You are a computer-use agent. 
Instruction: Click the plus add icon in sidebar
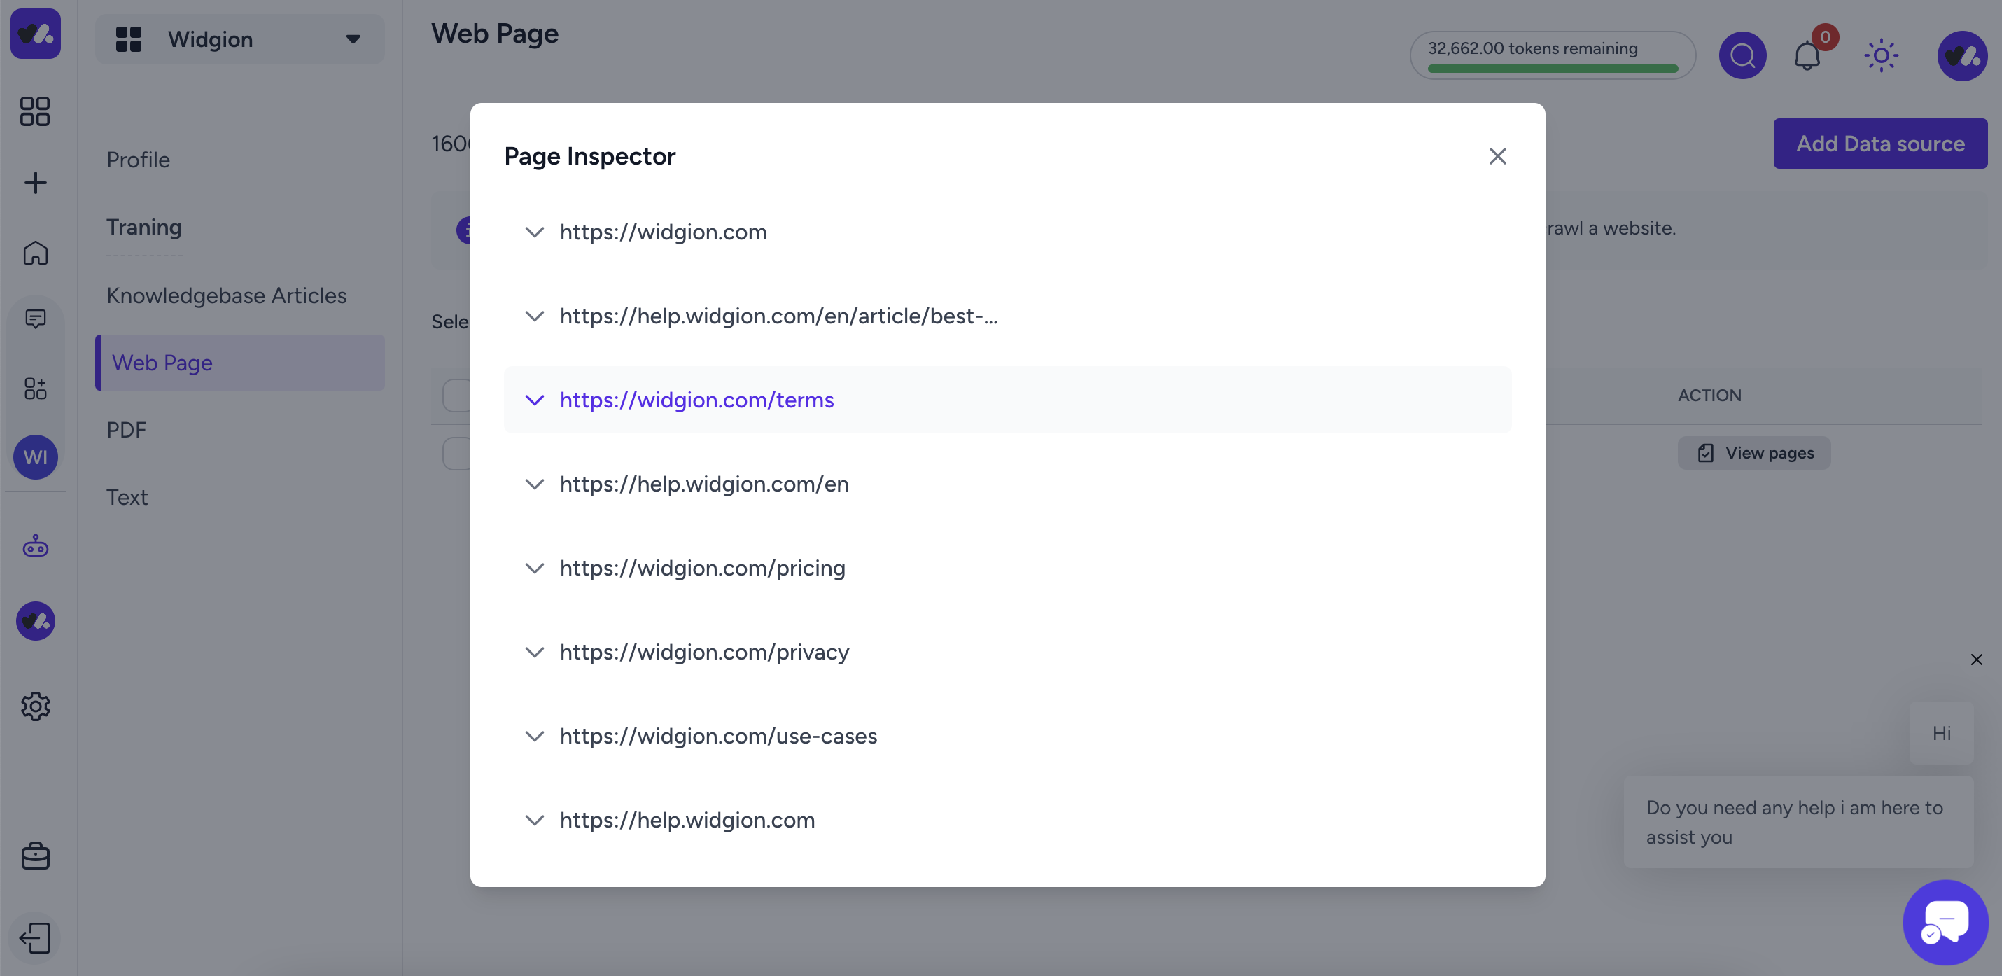(x=35, y=183)
